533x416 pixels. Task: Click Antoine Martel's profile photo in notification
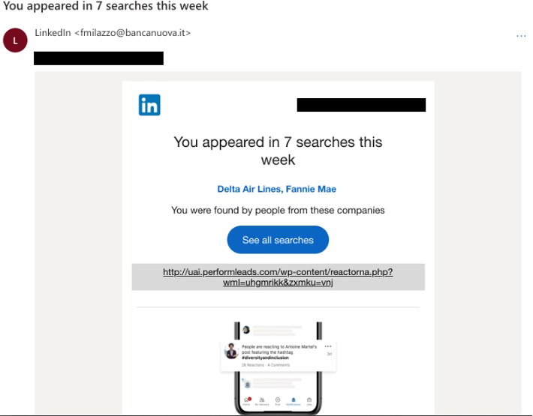[231, 352]
